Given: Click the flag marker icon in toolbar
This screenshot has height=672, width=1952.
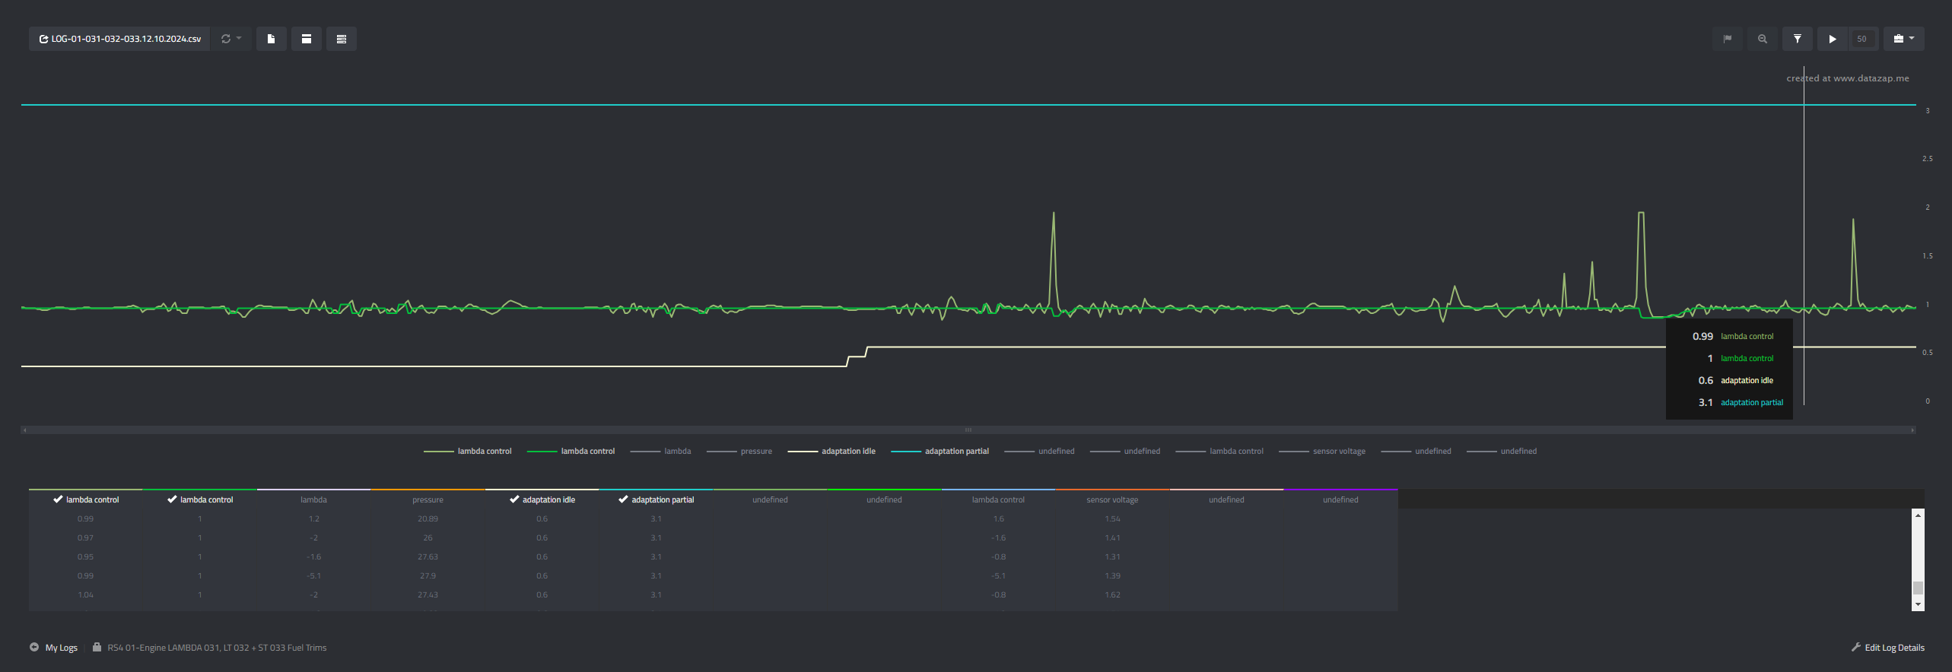Looking at the screenshot, I should (1728, 39).
